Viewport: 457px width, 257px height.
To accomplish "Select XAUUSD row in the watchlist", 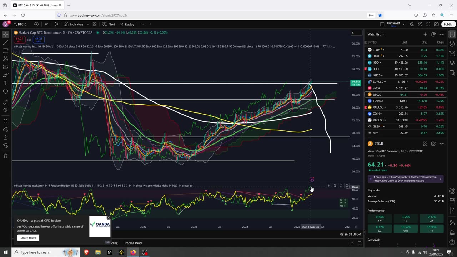I will point(406,107).
